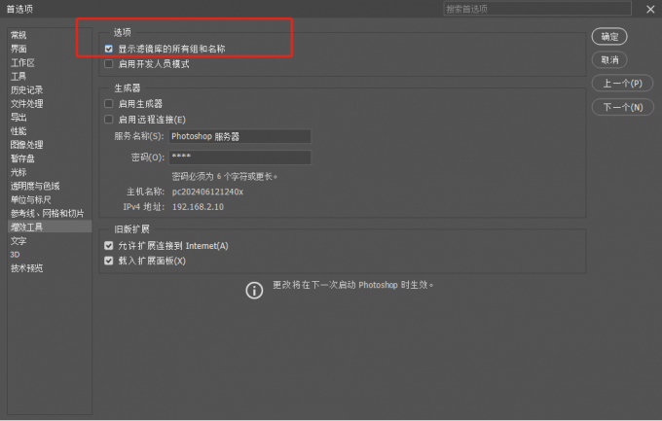Go to next page via 下一个(N)
Screen dimensions: 662x421
[x=622, y=107]
